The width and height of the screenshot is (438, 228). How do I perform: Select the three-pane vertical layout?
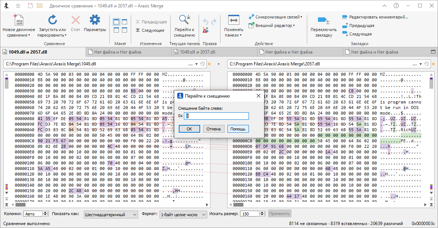click(124, 22)
